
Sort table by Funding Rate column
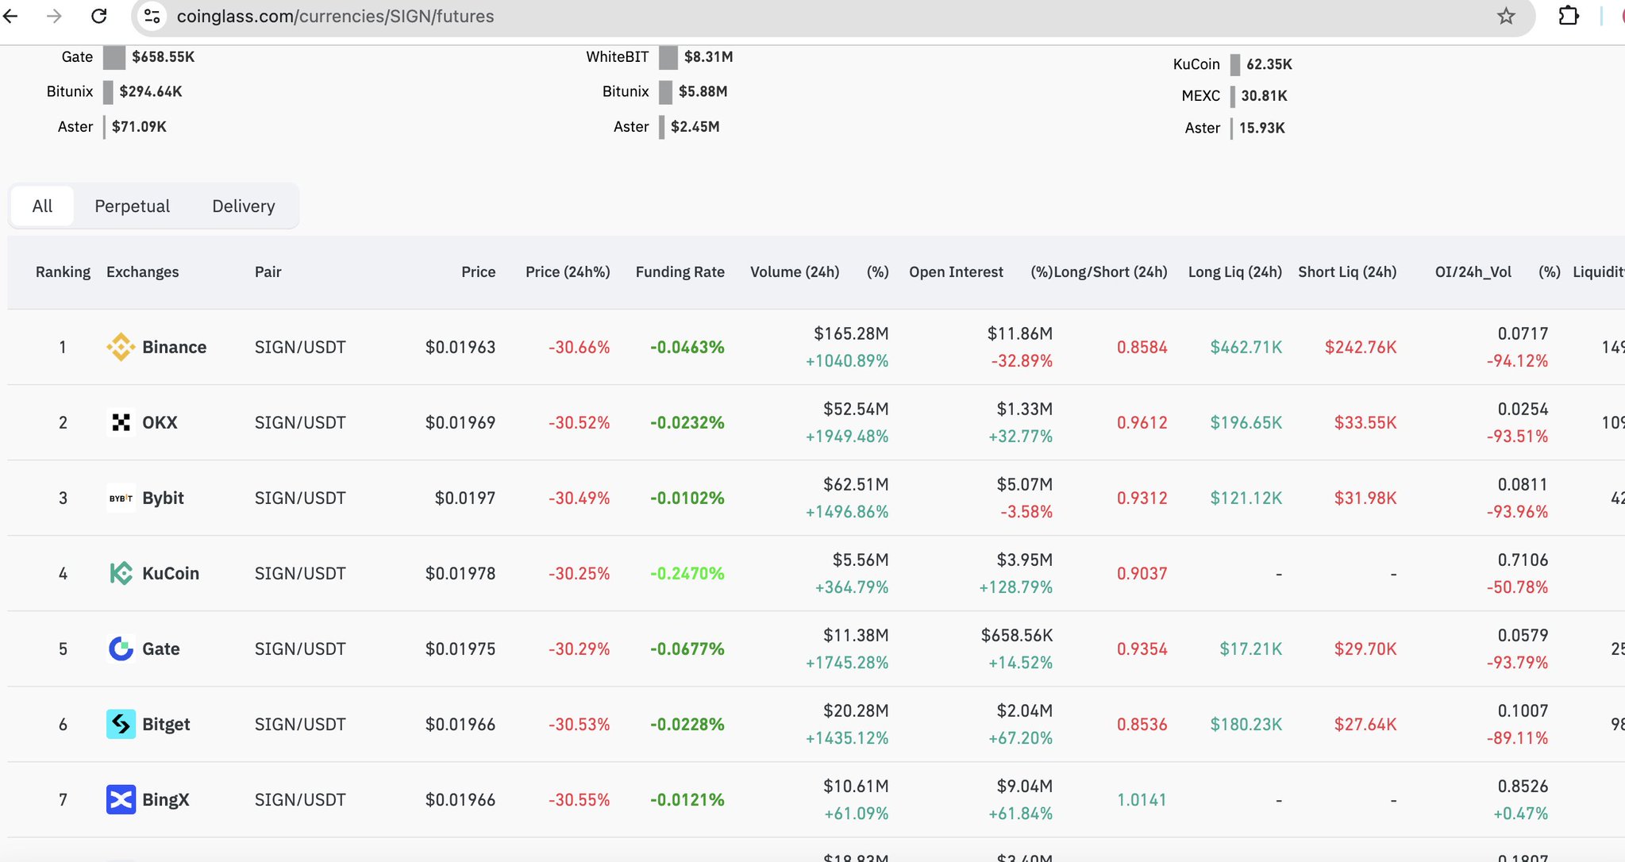[x=680, y=272]
